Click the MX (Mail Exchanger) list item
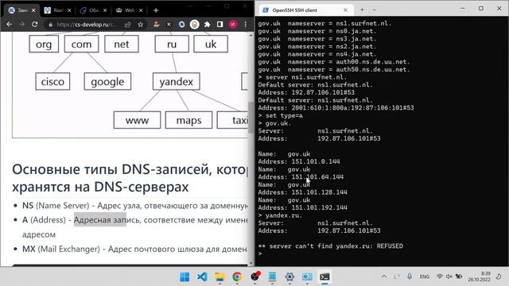The image size is (509, 286). (134, 249)
